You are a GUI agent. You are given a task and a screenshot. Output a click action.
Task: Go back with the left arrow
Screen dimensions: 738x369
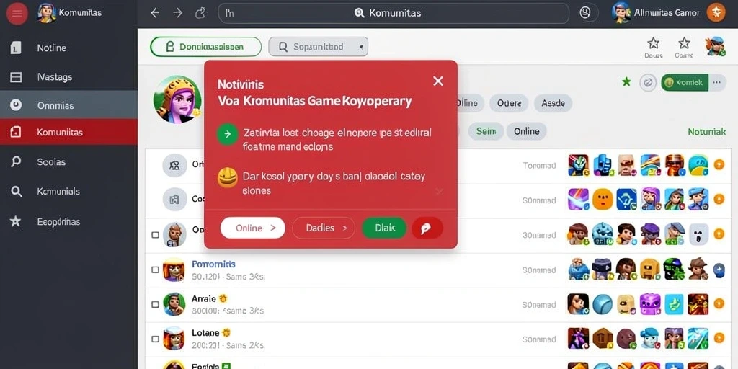coord(154,13)
